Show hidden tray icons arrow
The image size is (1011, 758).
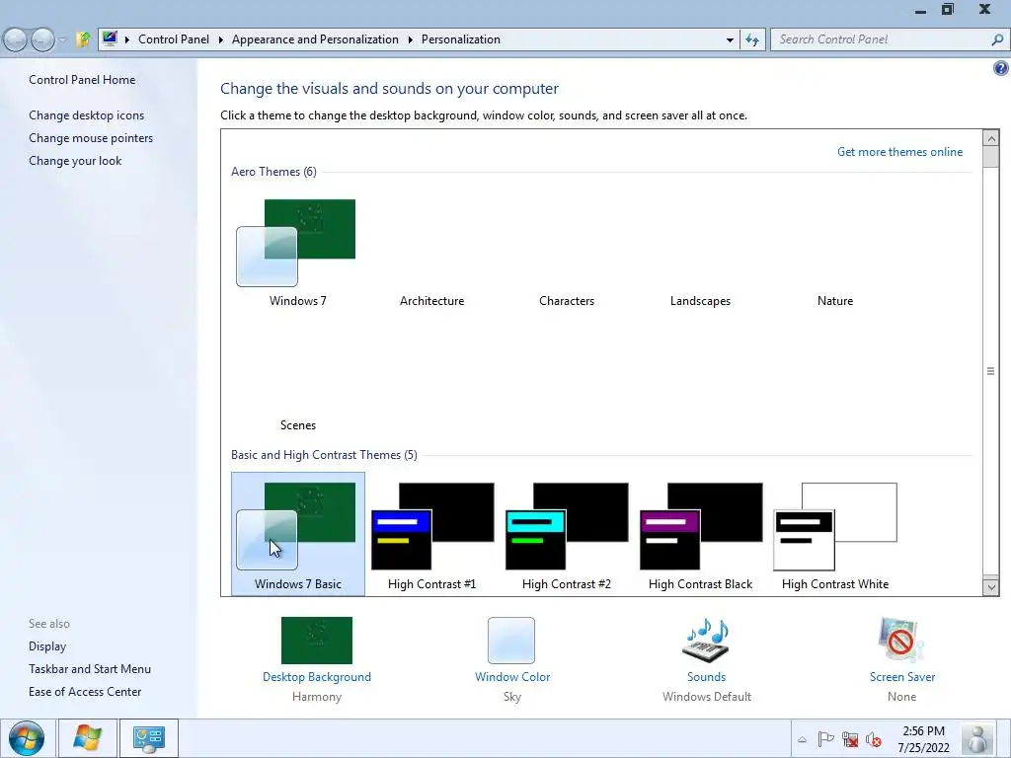802,739
